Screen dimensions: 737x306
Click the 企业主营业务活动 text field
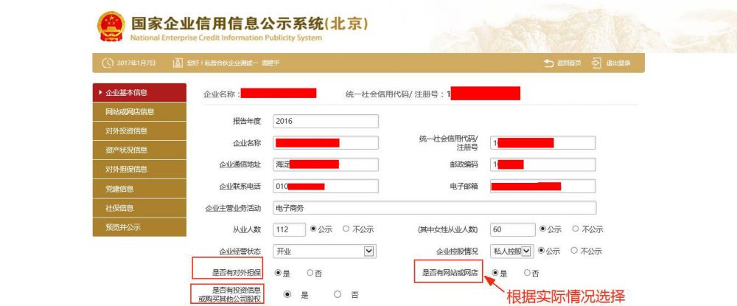point(434,208)
